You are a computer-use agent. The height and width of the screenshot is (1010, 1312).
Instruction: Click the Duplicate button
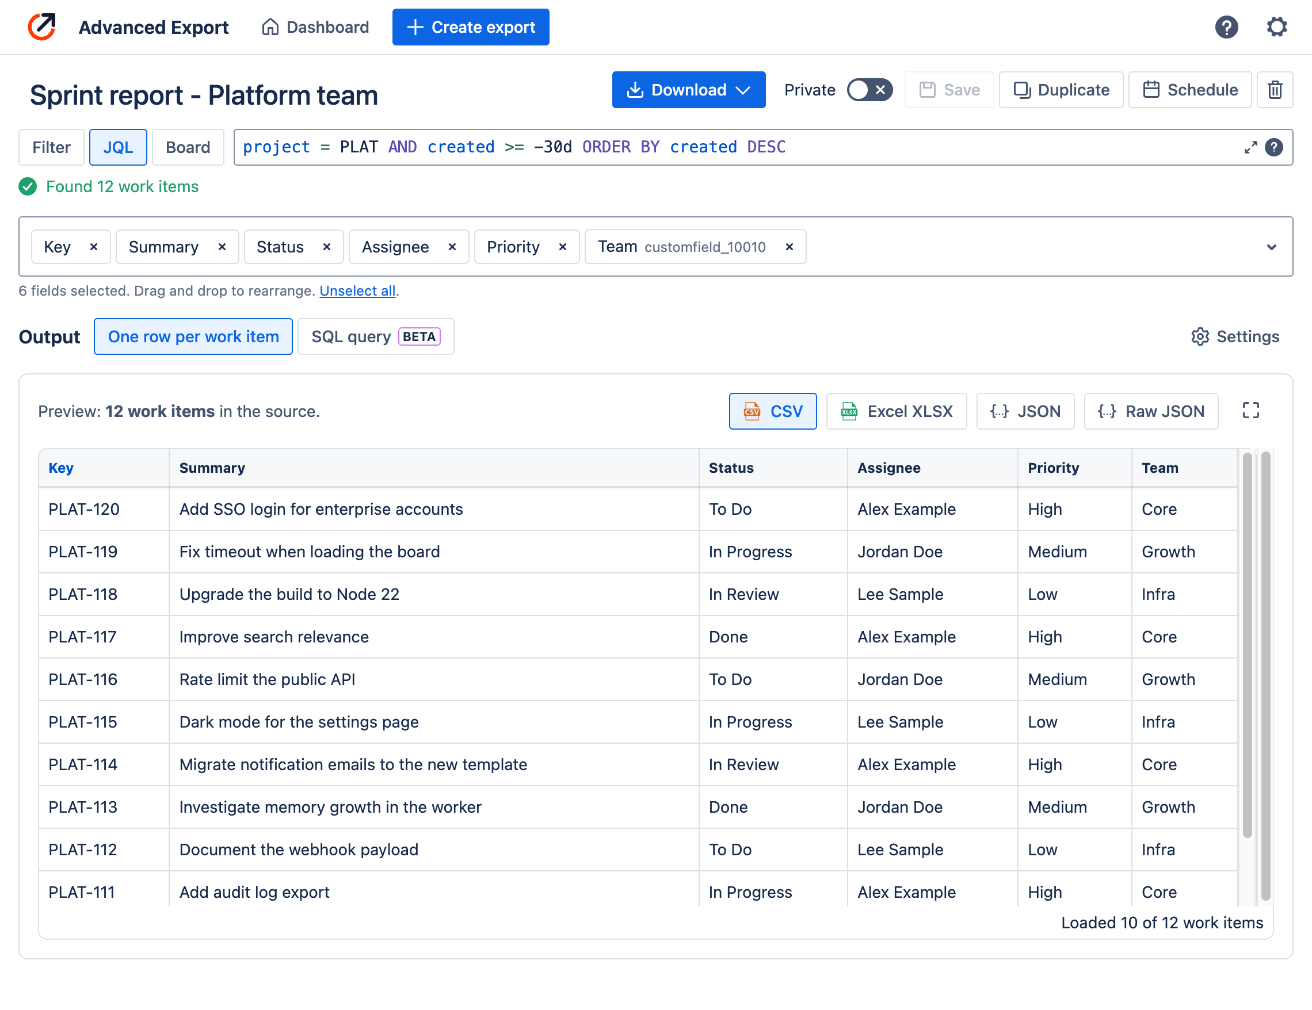point(1061,90)
